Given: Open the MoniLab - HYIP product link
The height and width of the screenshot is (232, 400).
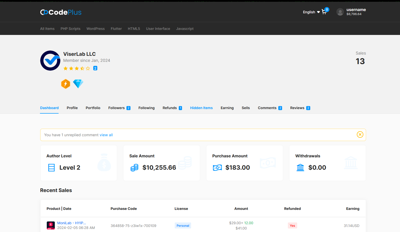Looking at the screenshot, I should [72, 223].
